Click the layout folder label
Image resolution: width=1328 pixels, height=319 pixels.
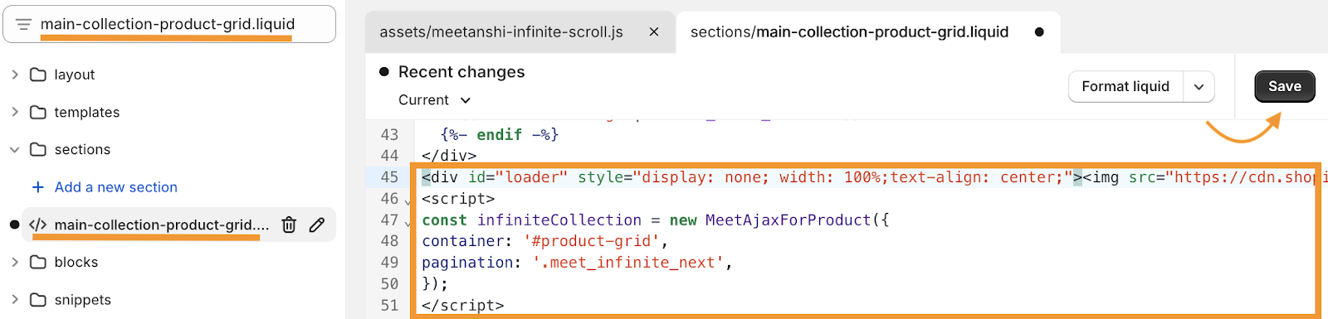pos(75,75)
